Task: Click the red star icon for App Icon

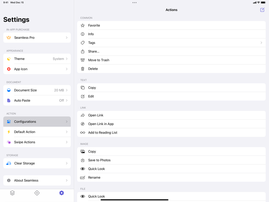Action: point(9,69)
